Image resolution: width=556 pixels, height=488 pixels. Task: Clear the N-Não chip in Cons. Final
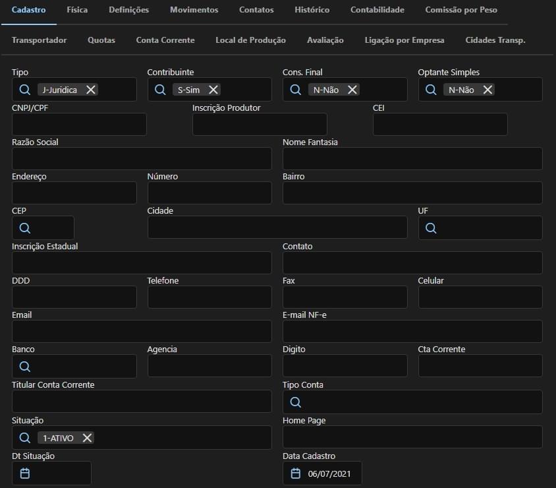pos(352,90)
